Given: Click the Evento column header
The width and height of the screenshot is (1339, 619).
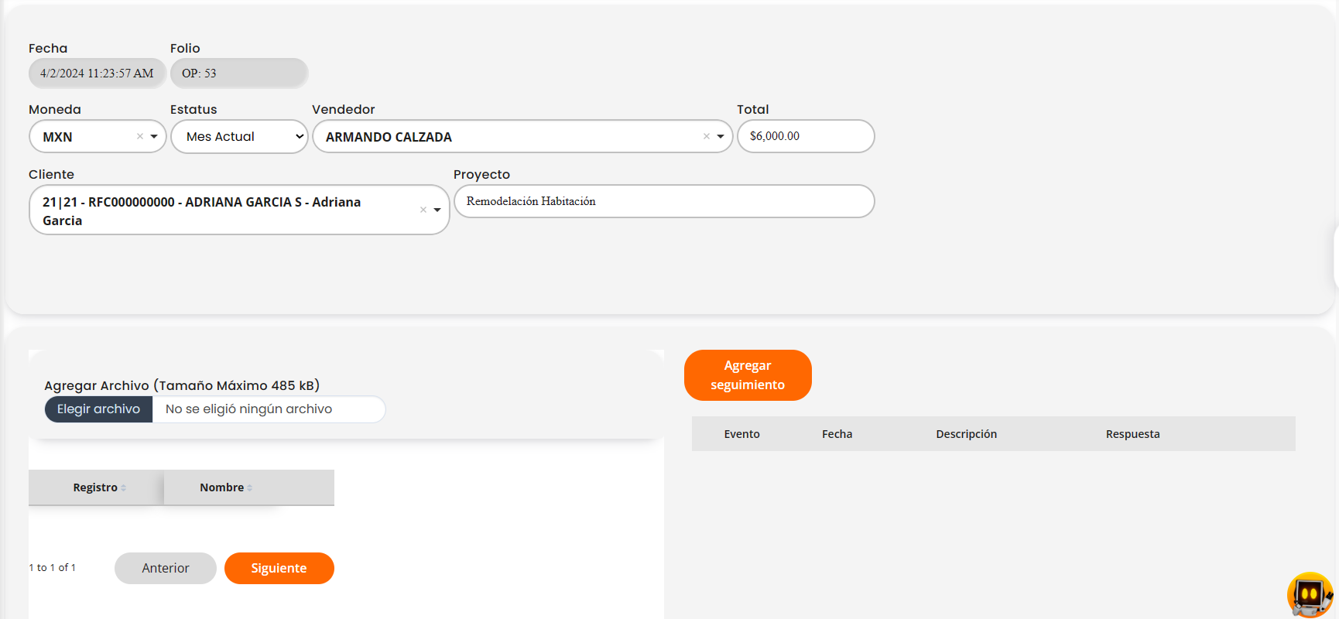Looking at the screenshot, I should pos(741,434).
